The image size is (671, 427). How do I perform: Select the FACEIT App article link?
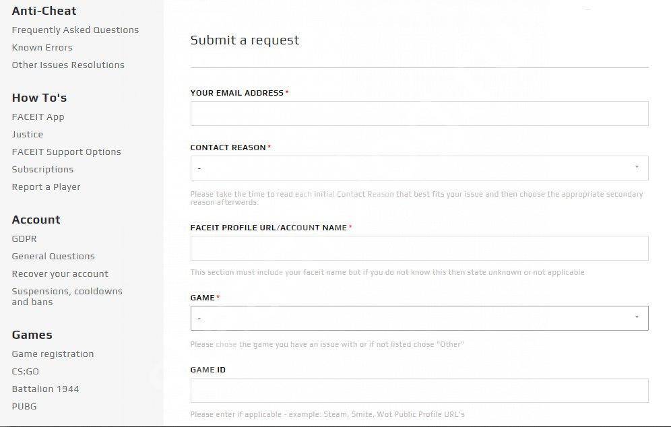click(38, 117)
